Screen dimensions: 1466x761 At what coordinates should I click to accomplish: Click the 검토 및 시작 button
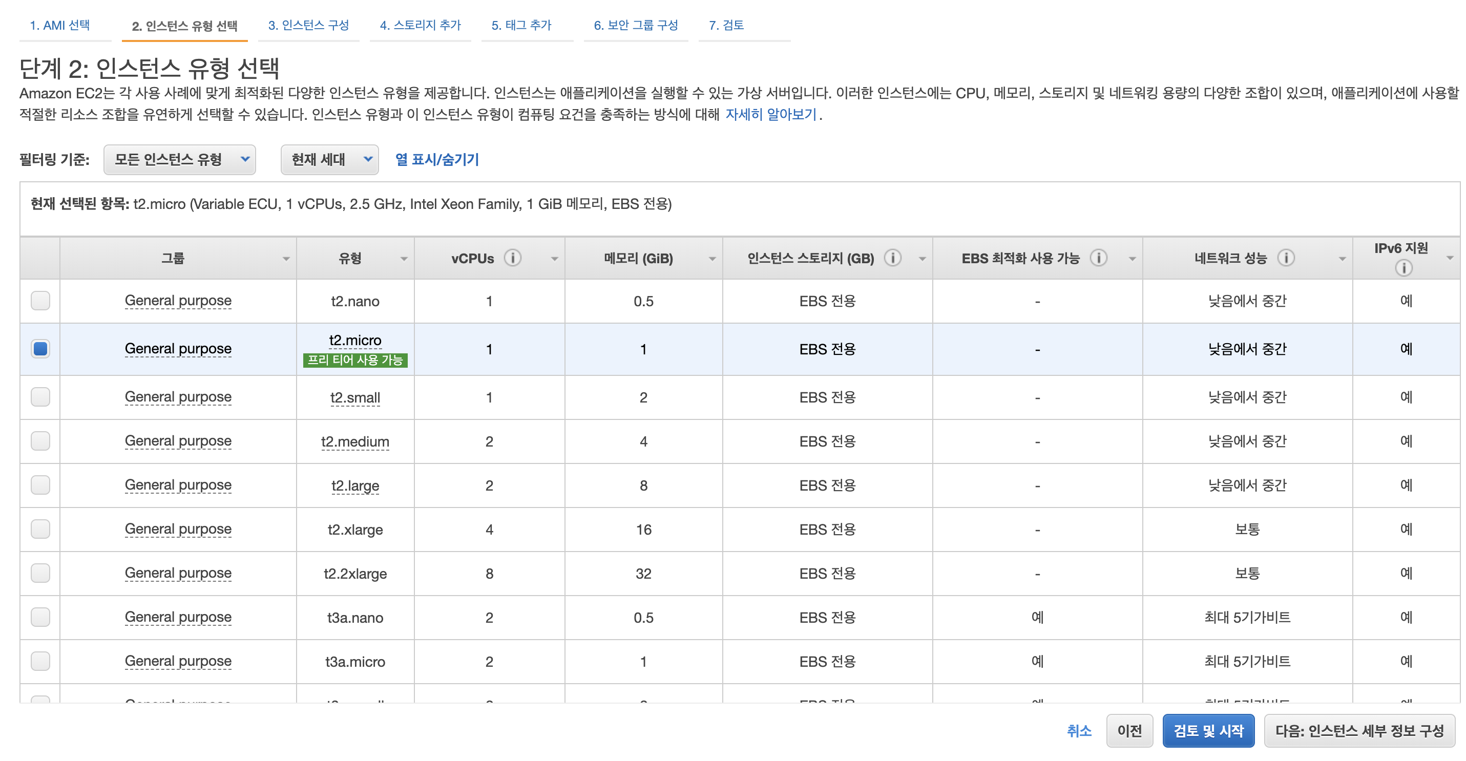pos(1208,731)
